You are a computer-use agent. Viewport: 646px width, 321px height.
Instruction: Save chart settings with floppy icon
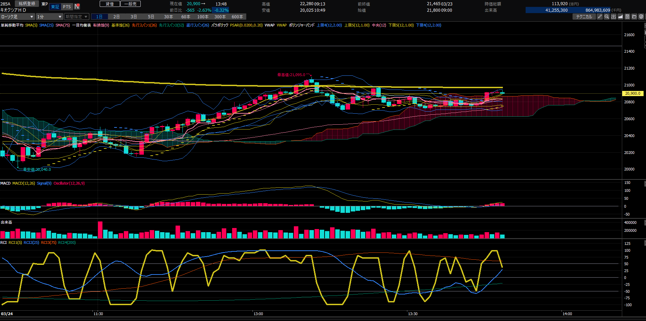pos(627,17)
